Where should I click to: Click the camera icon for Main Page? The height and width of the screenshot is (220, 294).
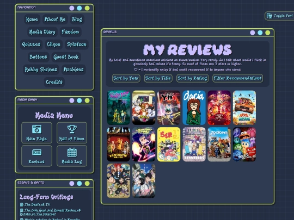point(37,129)
